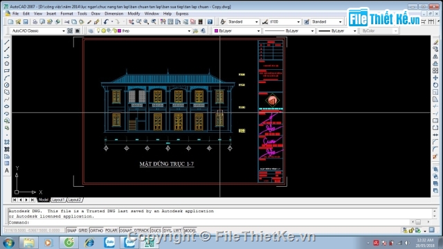Screen dimensions: 443x249
Task: Select the Circle draw tool
Action: (7, 85)
